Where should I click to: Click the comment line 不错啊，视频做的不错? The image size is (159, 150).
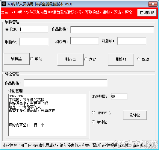[x=27, y=100]
